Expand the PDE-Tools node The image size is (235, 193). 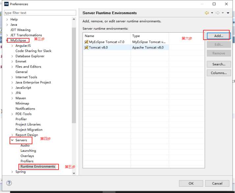point(12,114)
